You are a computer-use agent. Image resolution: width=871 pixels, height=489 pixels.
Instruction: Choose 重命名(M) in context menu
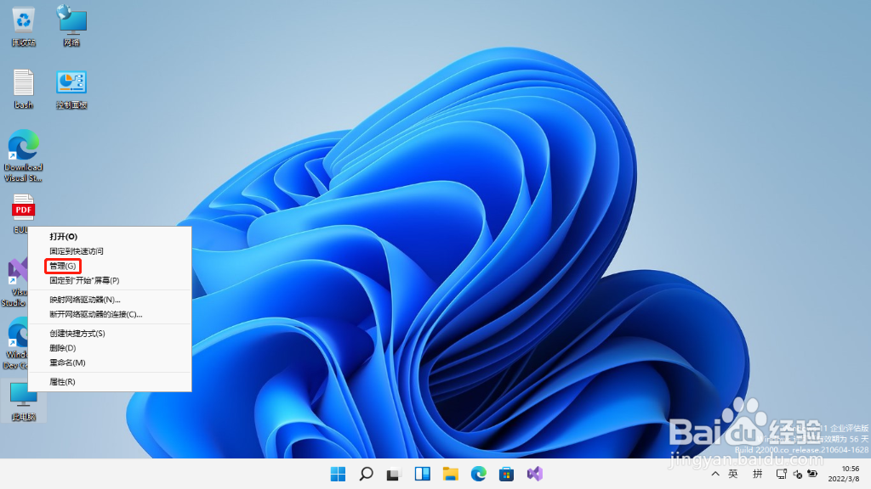[110, 363]
